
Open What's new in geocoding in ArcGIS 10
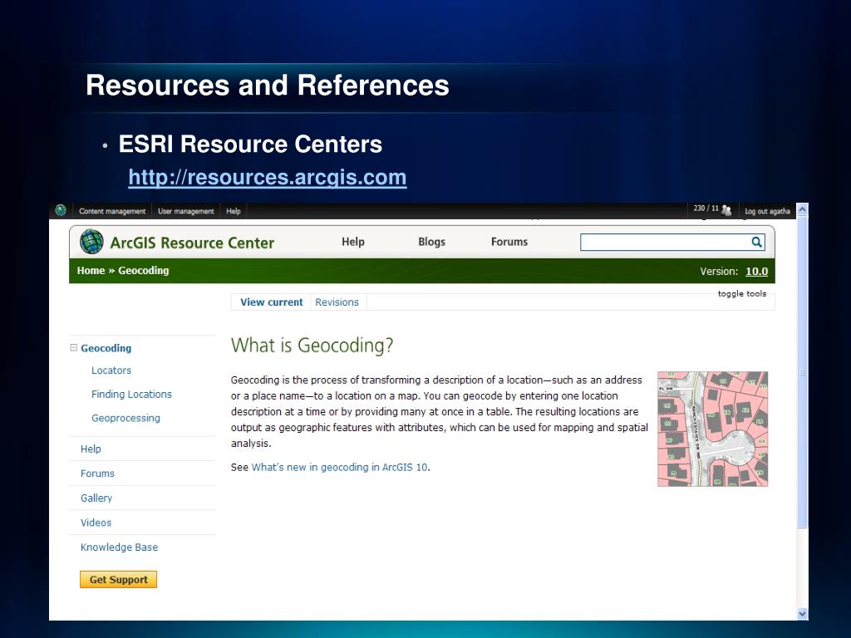click(x=340, y=467)
